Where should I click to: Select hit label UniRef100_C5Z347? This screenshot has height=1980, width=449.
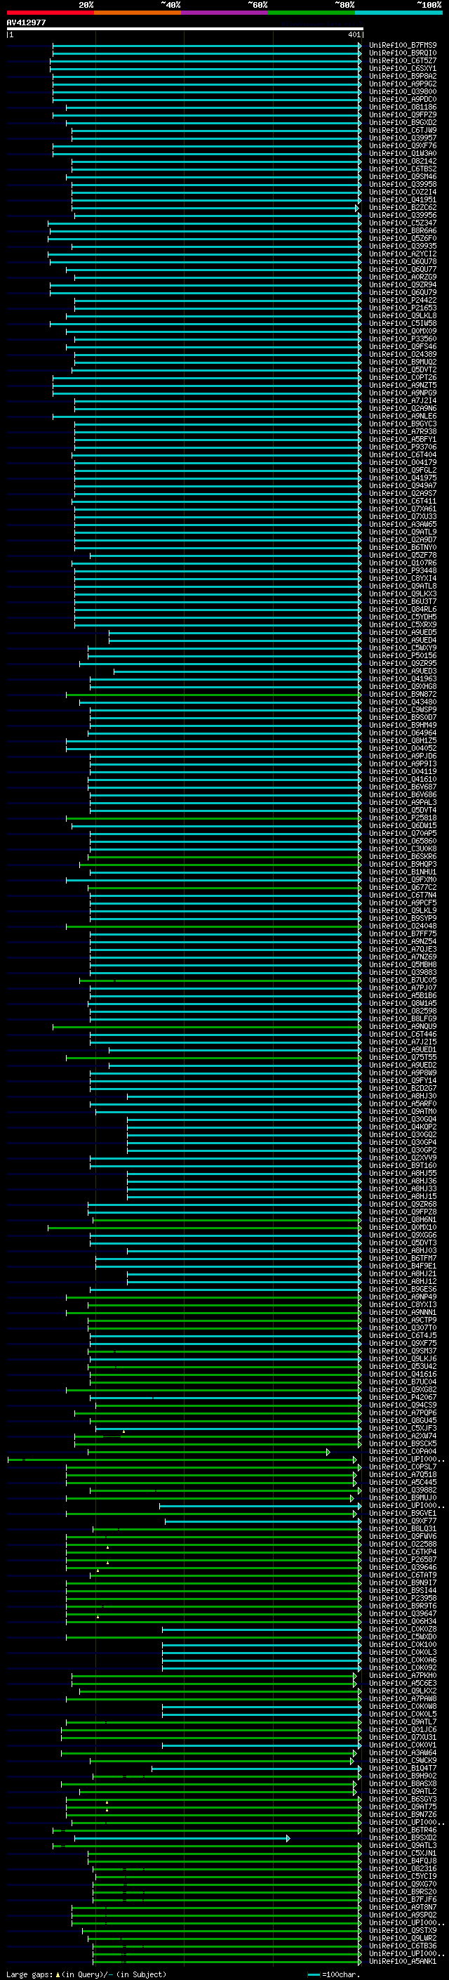tap(402, 223)
